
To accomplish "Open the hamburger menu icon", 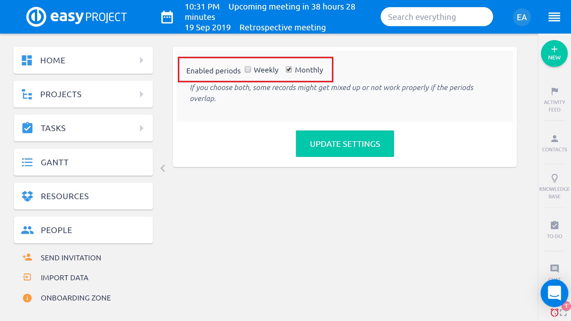I will click(x=554, y=17).
